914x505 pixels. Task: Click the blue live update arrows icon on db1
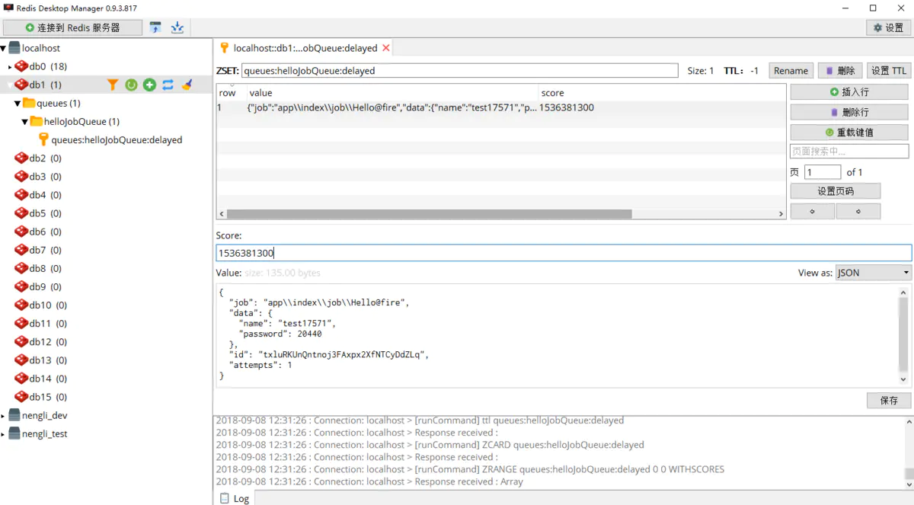click(168, 85)
